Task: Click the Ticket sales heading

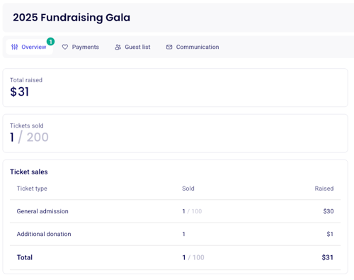Action: [x=29, y=172]
